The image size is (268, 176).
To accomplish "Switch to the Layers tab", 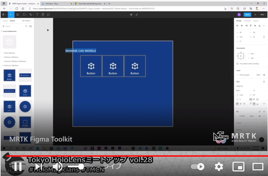I will pyautogui.click(x=5, y=21).
